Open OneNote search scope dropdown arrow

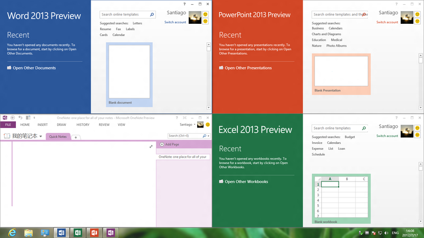(x=208, y=136)
